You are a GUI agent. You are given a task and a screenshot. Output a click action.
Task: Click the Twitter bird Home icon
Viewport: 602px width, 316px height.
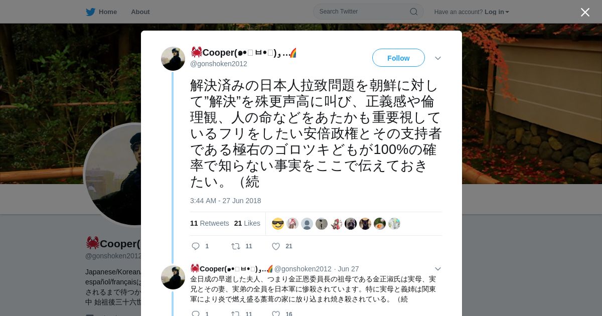pyautogui.click(x=90, y=12)
